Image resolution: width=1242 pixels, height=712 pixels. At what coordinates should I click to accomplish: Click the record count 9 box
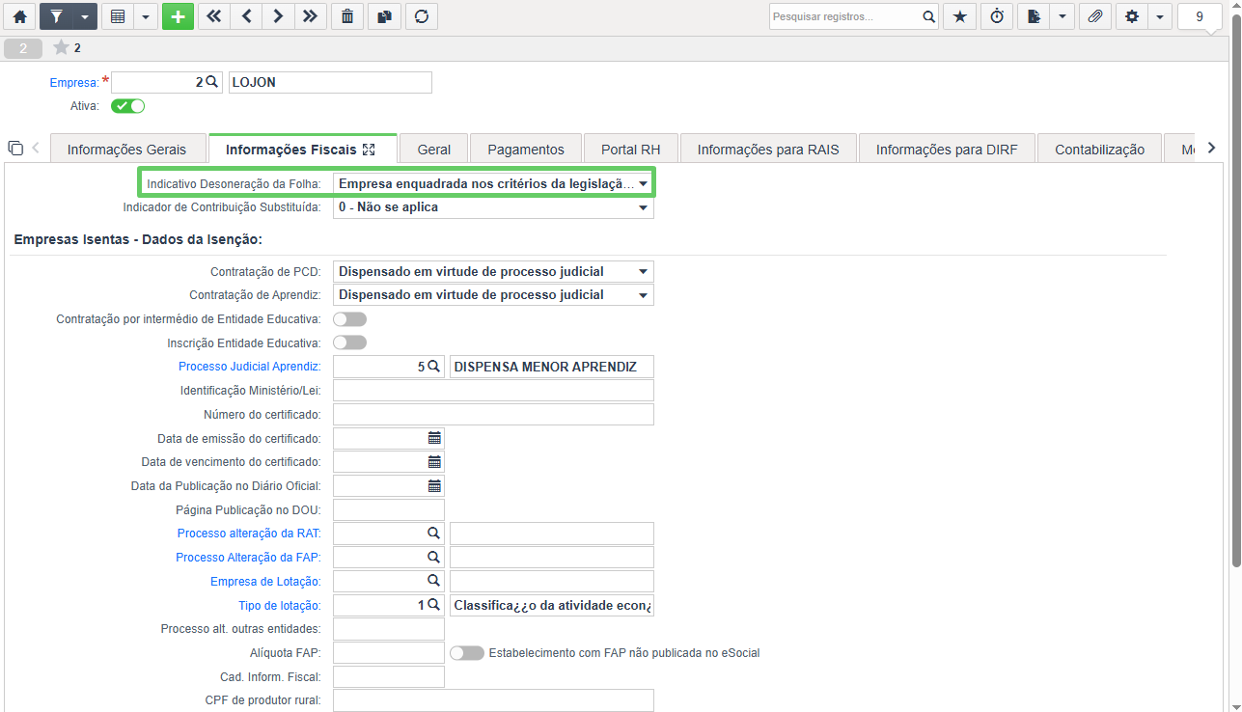pos(1200,16)
